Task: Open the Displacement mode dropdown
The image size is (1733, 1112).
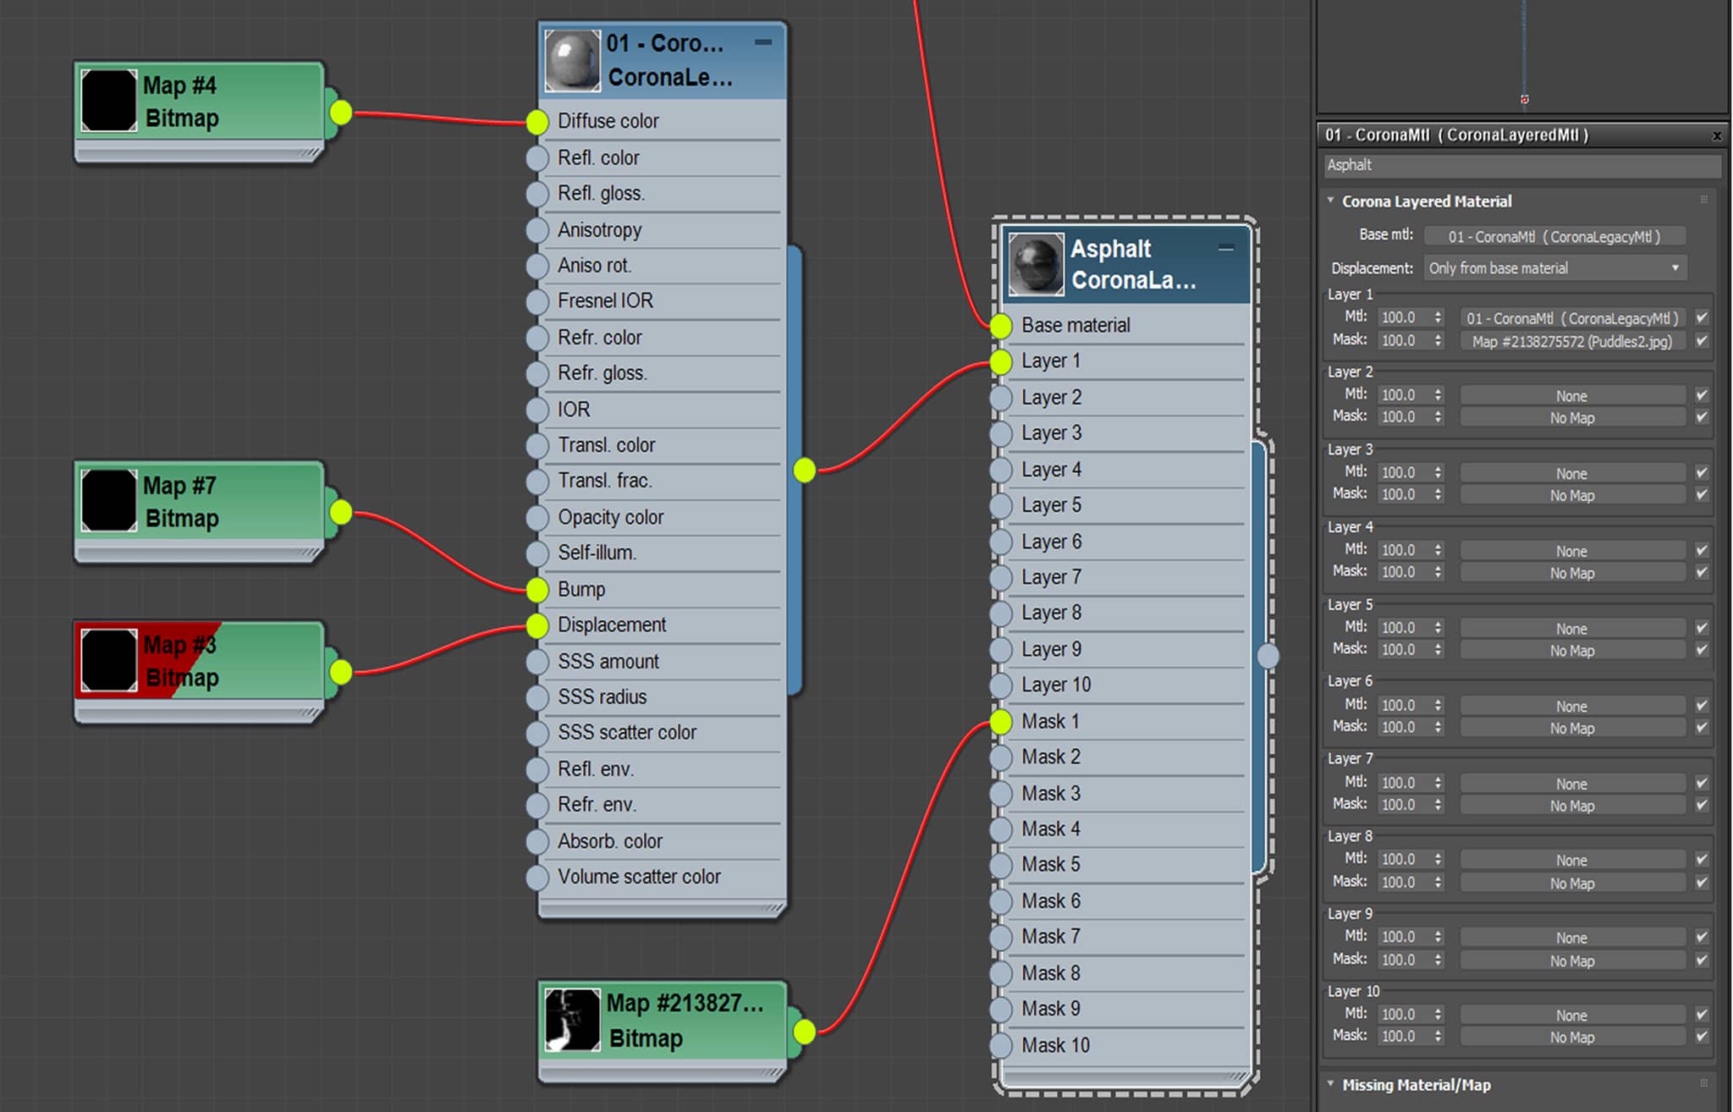Action: (1555, 268)
